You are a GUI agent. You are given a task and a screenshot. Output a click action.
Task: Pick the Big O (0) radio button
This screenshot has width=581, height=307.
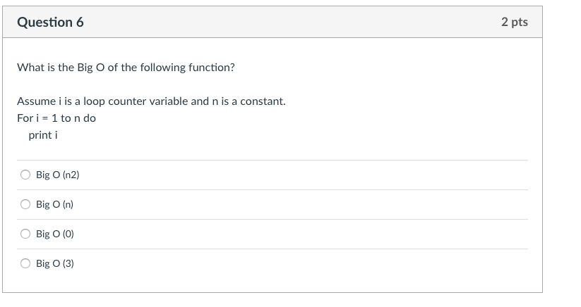coord(25,234)
